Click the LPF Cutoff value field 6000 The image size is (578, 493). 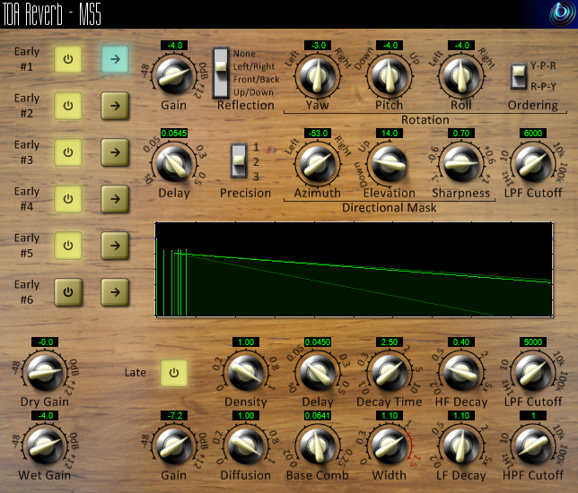point(533,133)
